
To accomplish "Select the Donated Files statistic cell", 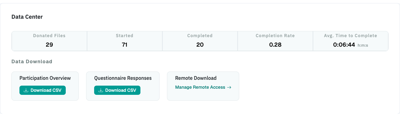I will (49, 41).
